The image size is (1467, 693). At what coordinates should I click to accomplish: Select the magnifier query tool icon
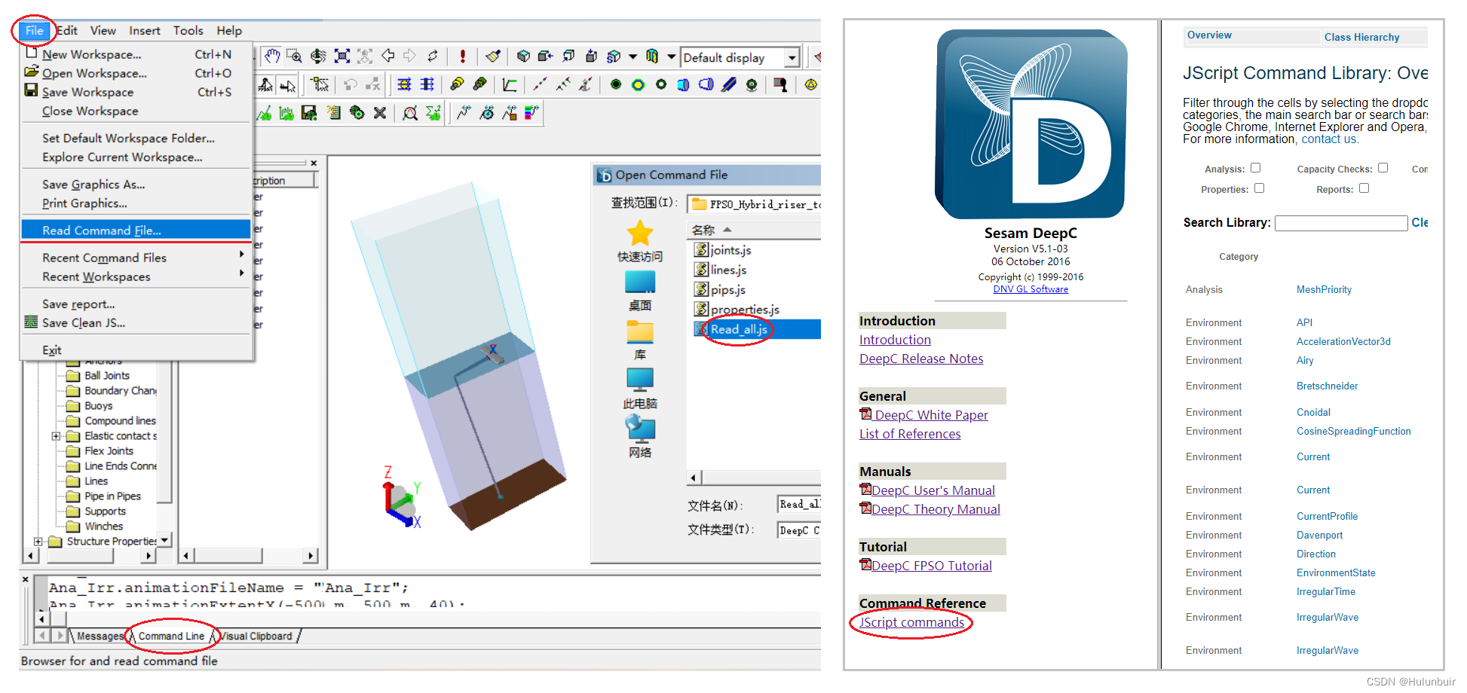410,113
